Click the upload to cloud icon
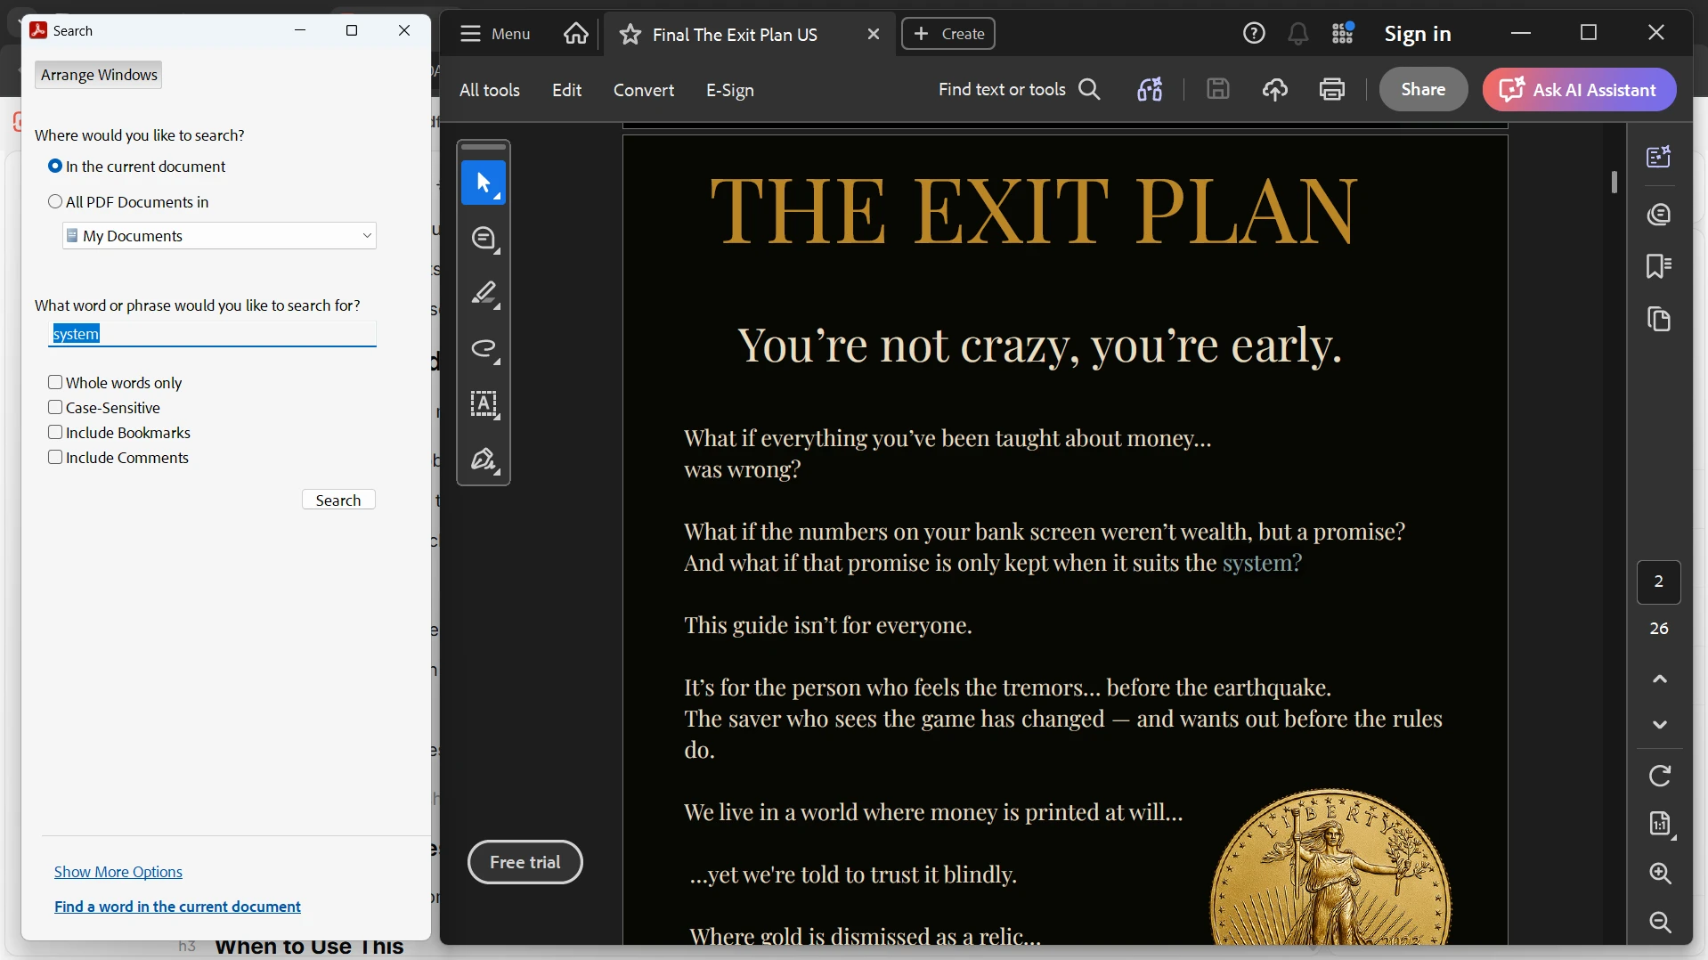This screenshot has height=960, width=1708. (x=1275, y=90)
